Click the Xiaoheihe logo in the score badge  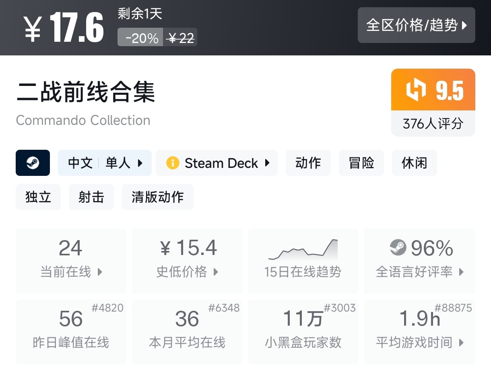416,90
